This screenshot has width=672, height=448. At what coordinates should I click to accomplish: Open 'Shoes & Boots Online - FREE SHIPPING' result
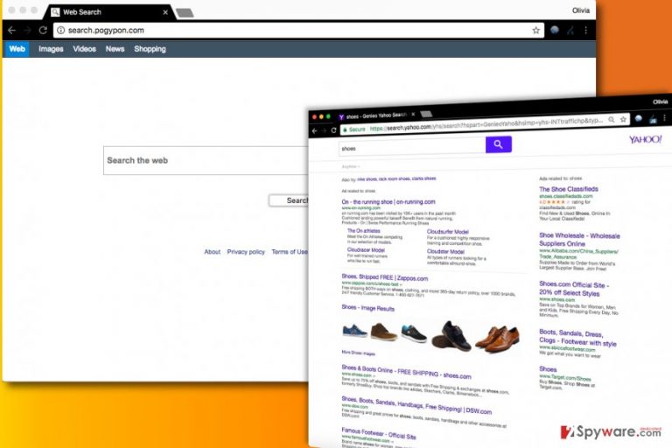(x=406, y=372)
